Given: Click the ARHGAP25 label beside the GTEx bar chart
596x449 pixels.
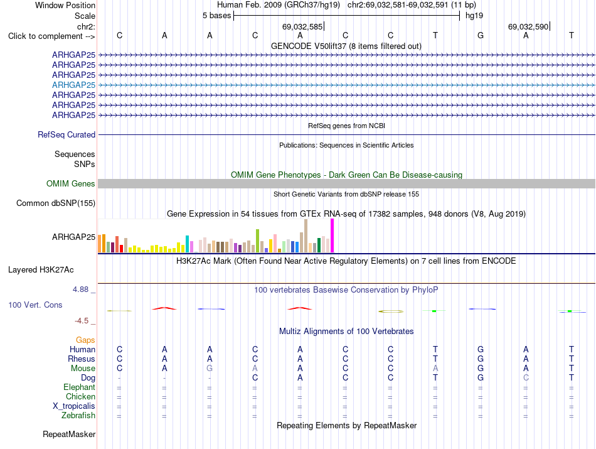Looking at the screenshot, I should click(74, 237).
